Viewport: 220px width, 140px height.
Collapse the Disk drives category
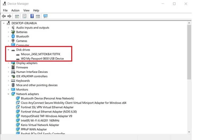tap(8, 50)
